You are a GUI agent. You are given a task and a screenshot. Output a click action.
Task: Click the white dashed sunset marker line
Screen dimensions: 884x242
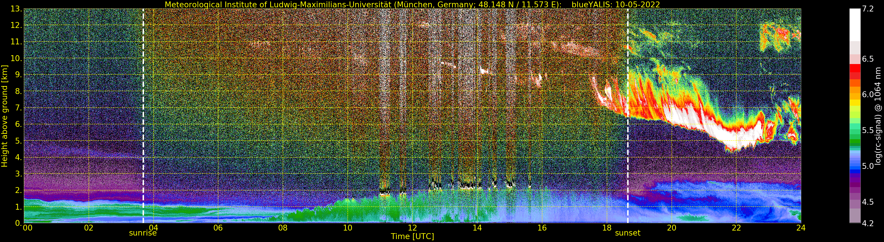628,116
